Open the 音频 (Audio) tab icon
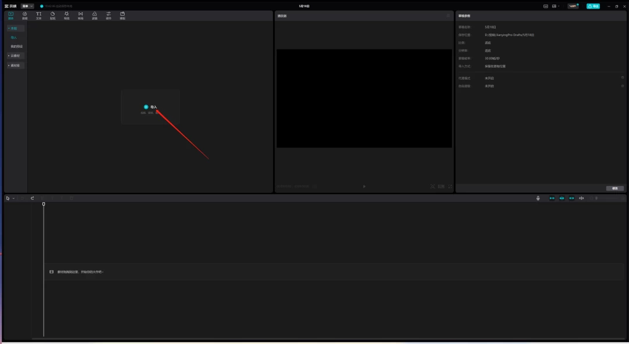This screenshot has width=629, height=344. tap(24, 15)
